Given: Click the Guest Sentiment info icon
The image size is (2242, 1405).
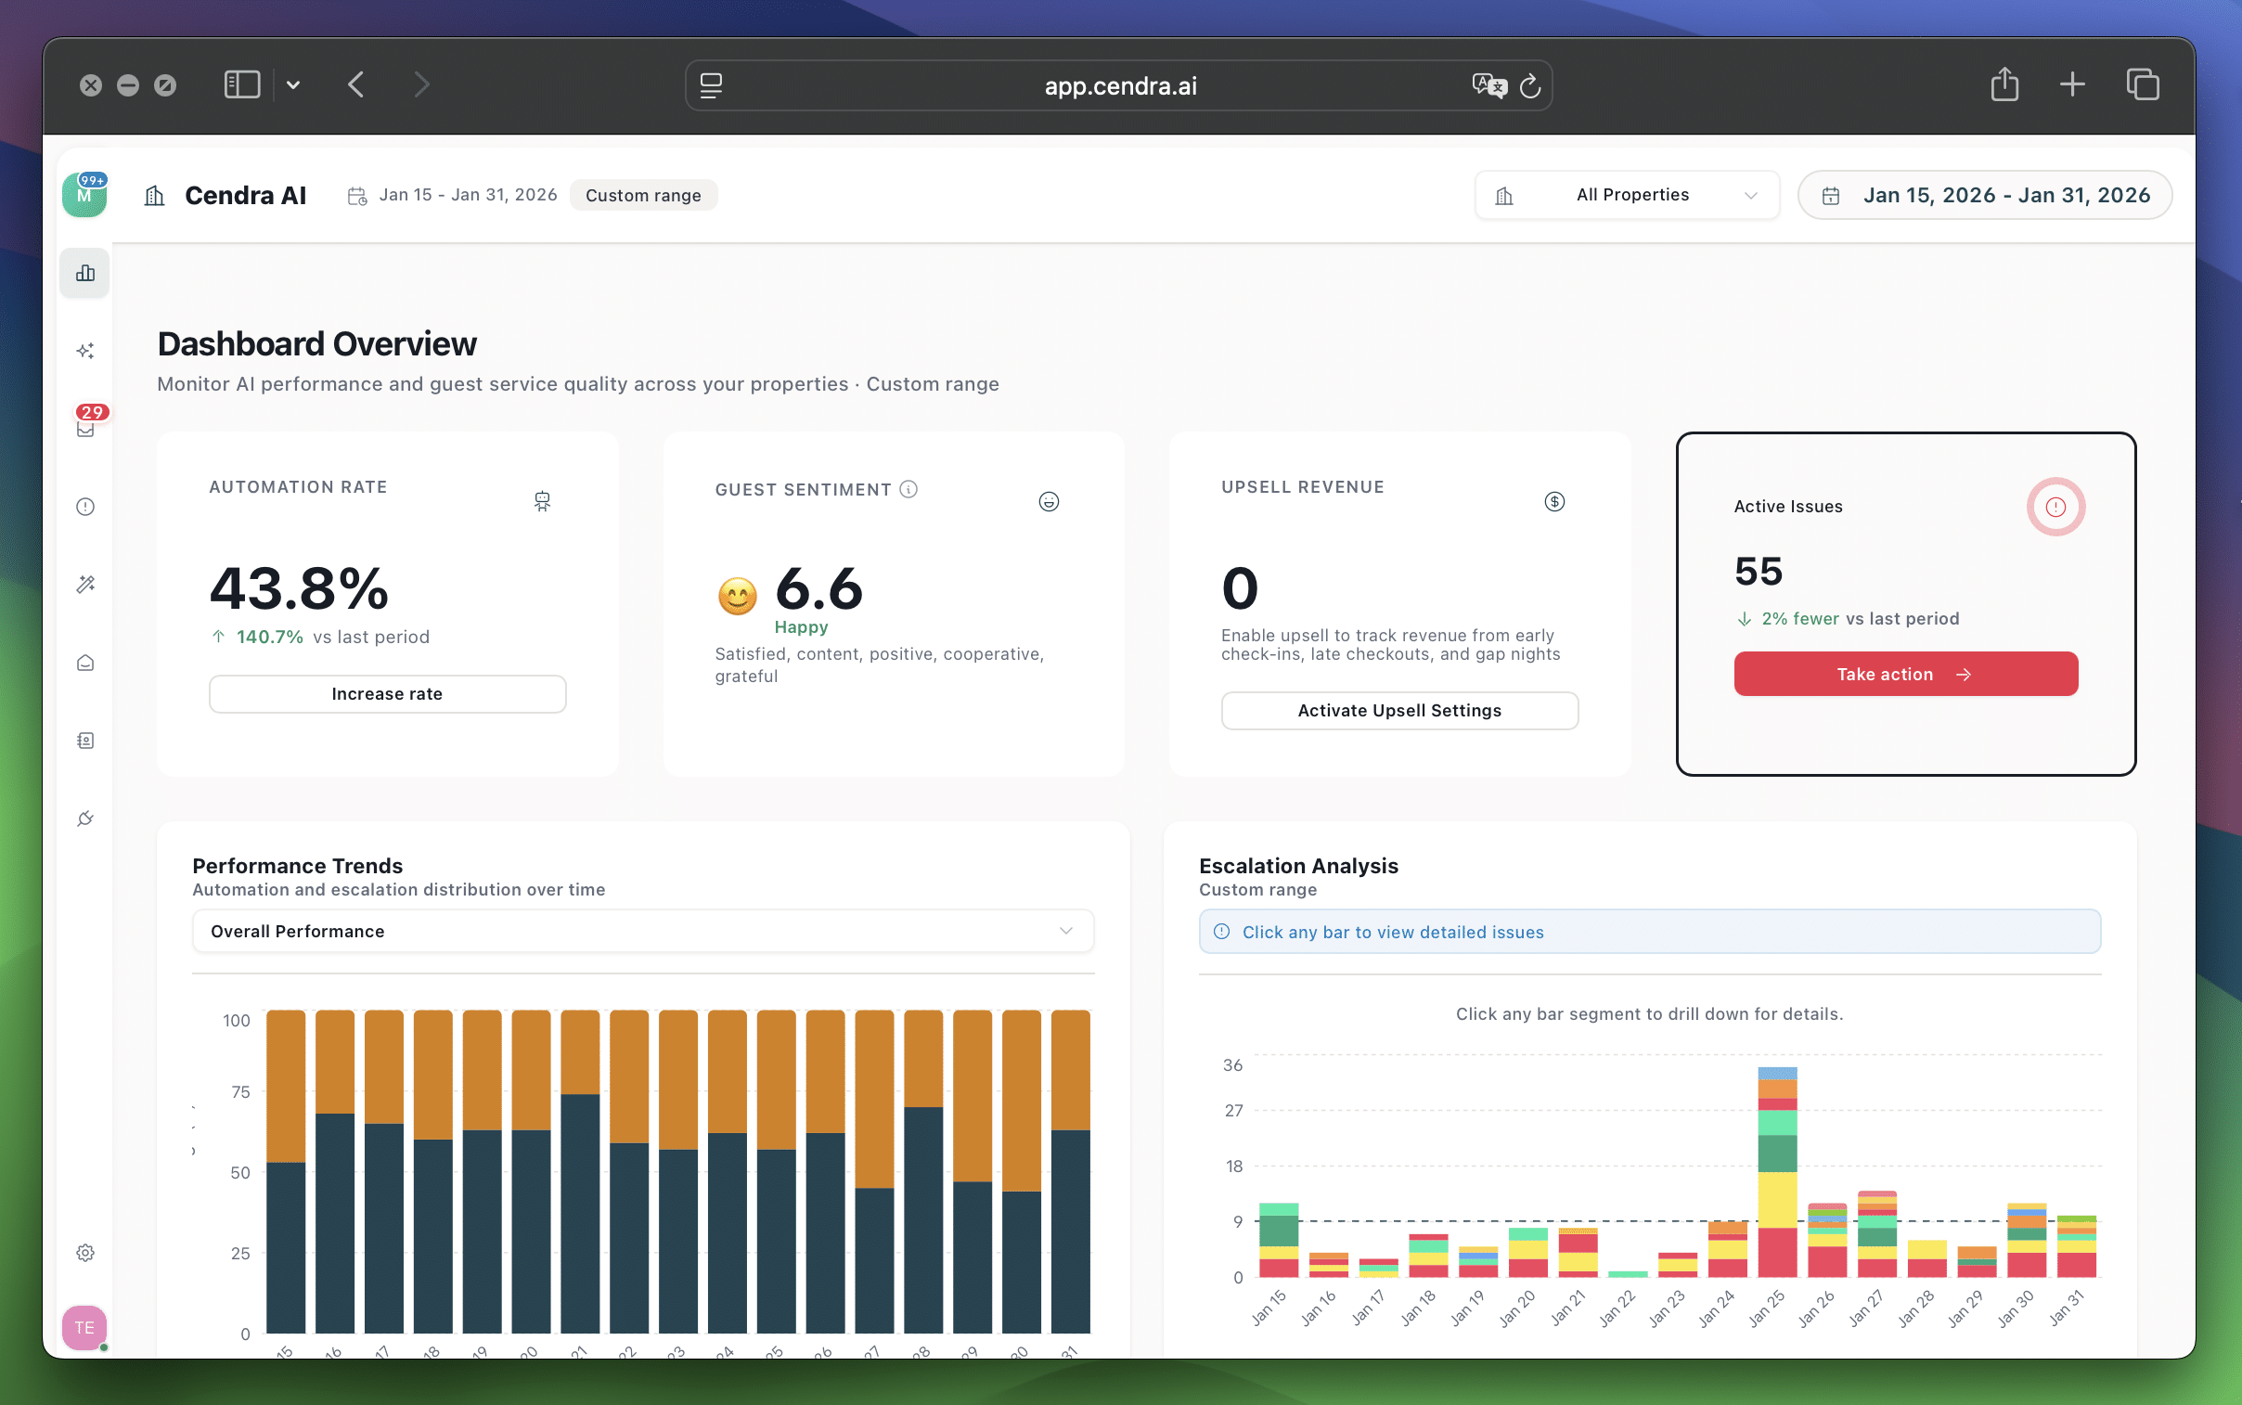Looking at the screenshot, I should pyautogui.click(x=908, y=489).
